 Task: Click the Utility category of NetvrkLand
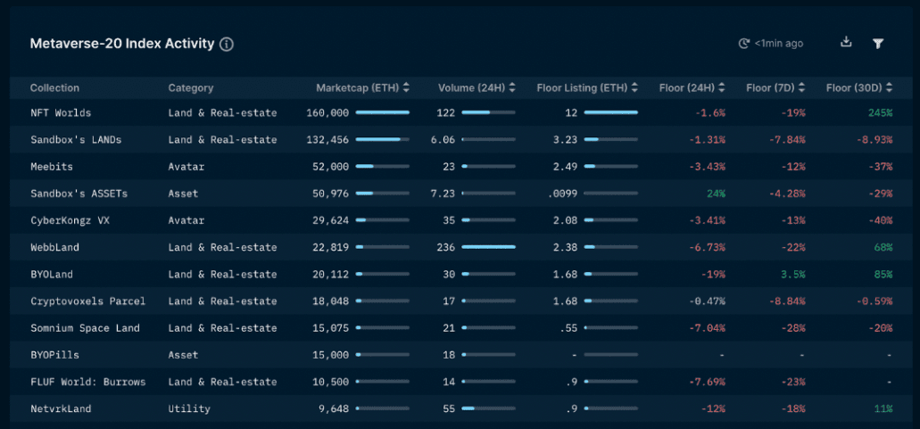pyautogui.click(x=189, y=409)
